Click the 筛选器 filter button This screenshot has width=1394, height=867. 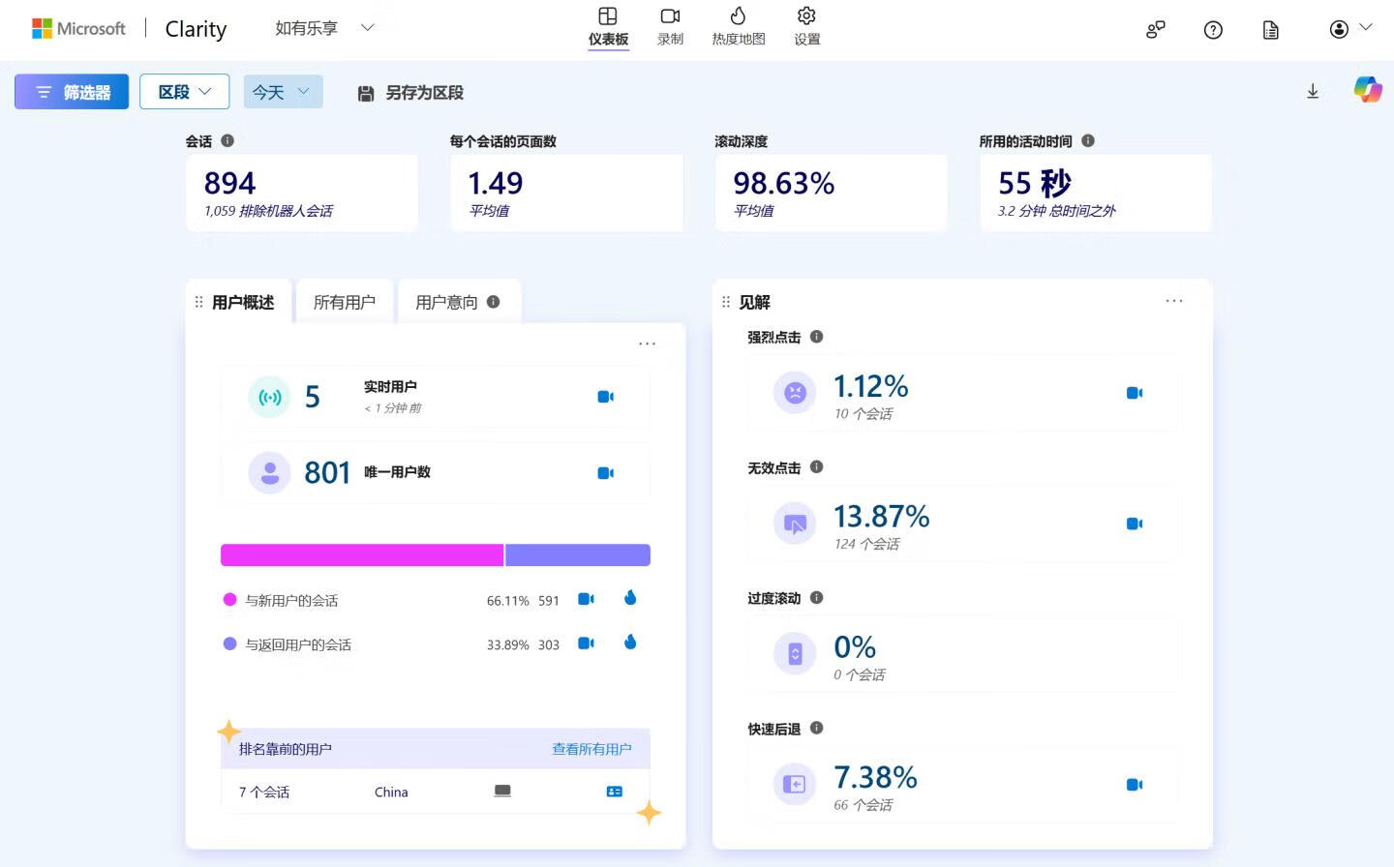[x=72, y=92]
